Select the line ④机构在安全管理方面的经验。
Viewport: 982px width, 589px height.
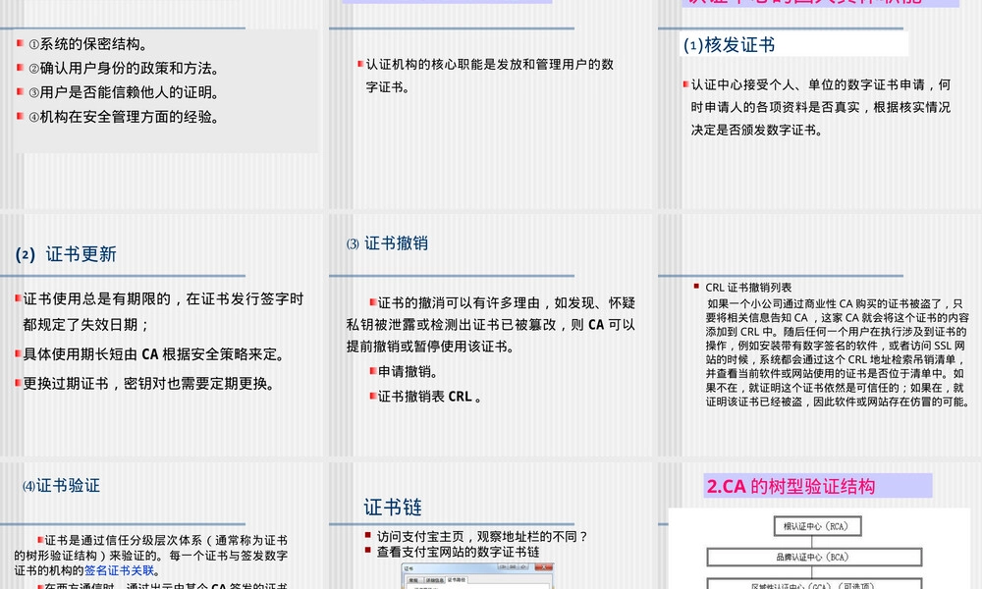pyautogui.click(x=124, y=117)
